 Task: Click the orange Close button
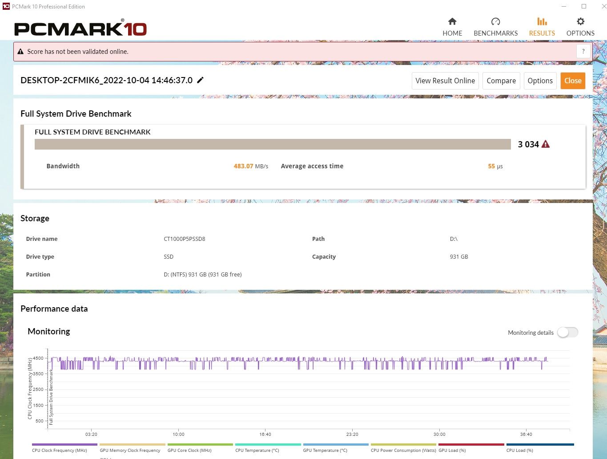[x=573, y=81]
